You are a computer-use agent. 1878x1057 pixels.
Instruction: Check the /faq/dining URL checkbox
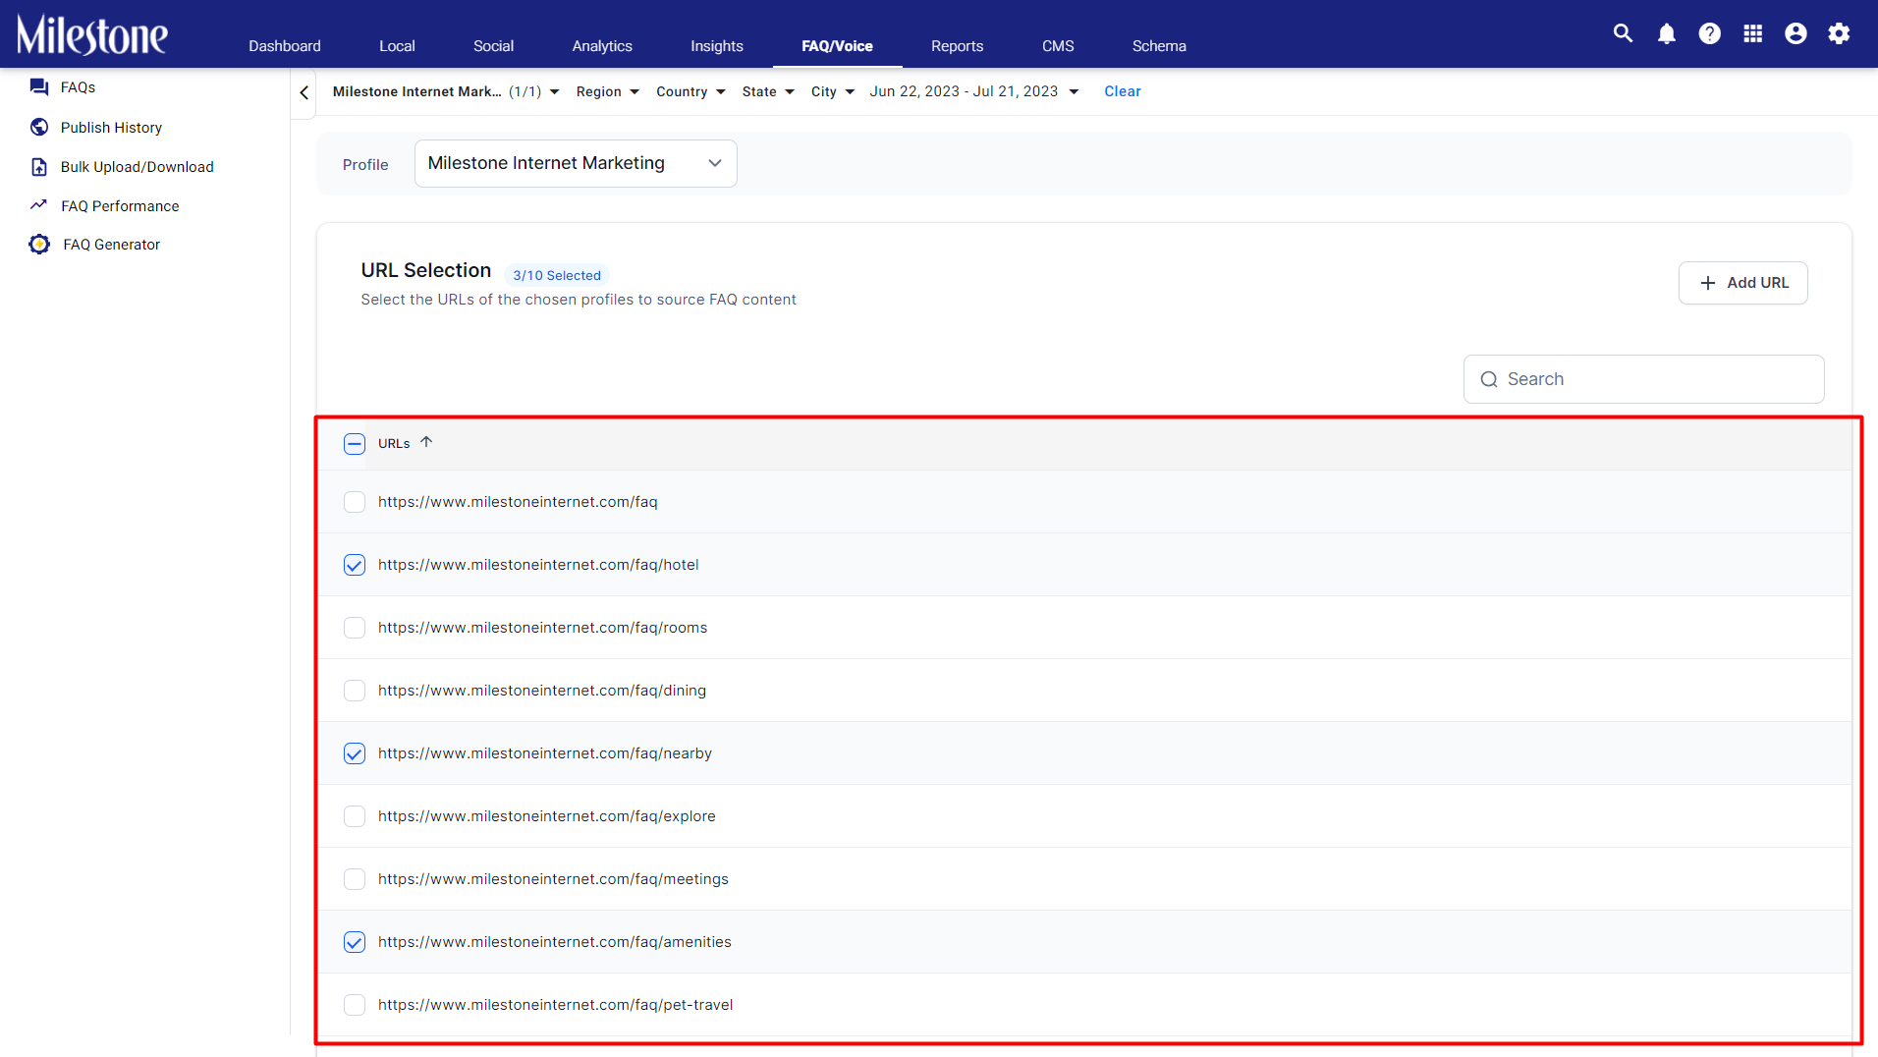[355, 691]
